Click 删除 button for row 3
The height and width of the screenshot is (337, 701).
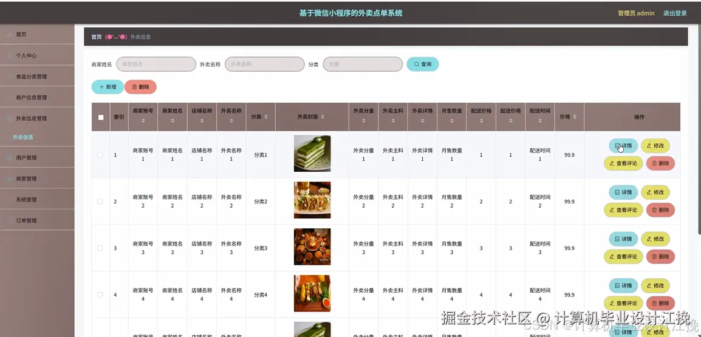(x=660, y=257)
